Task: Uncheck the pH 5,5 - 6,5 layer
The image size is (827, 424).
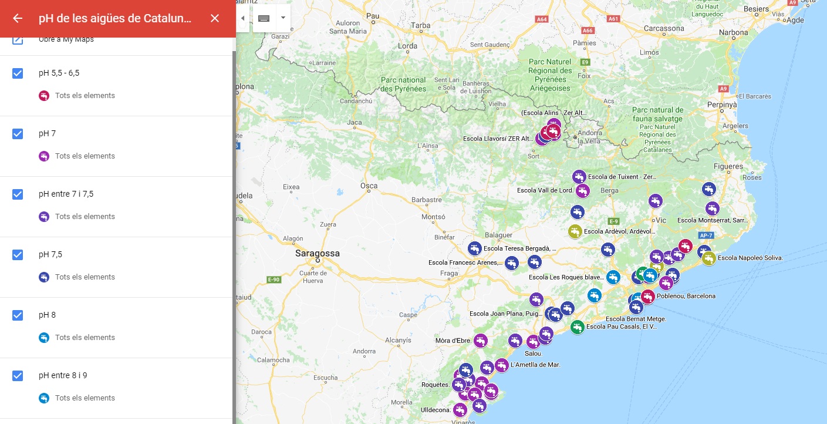Action: (x=18, y=73)
